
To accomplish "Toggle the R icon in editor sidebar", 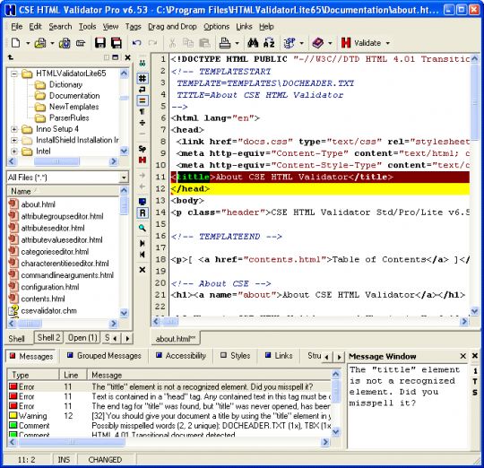I will coord(143,213).
